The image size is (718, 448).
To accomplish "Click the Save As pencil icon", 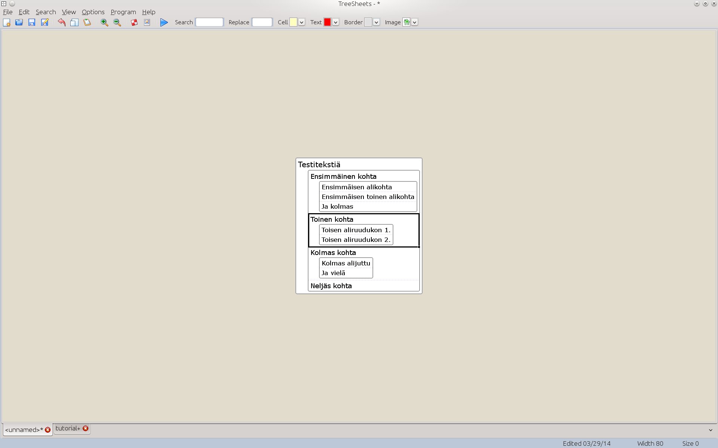I will pos(45,22).
